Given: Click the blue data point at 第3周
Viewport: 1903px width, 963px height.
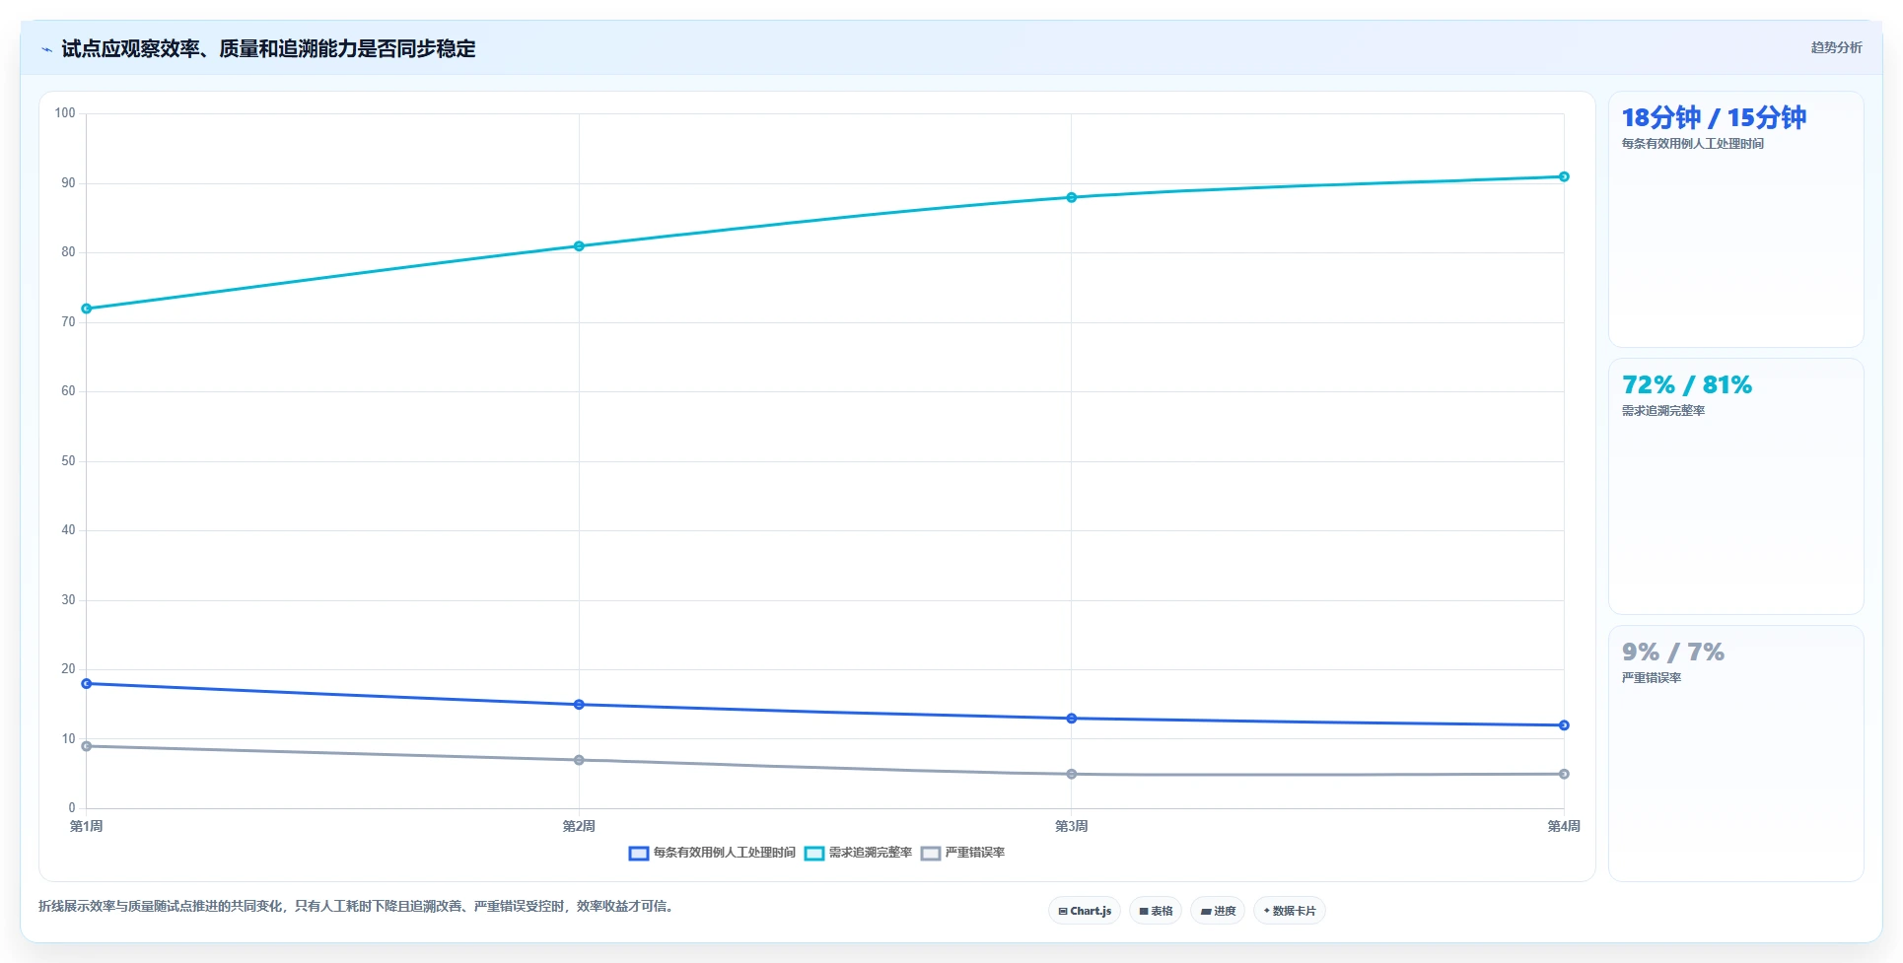Looking at the screenshot, I should 1072,719.
